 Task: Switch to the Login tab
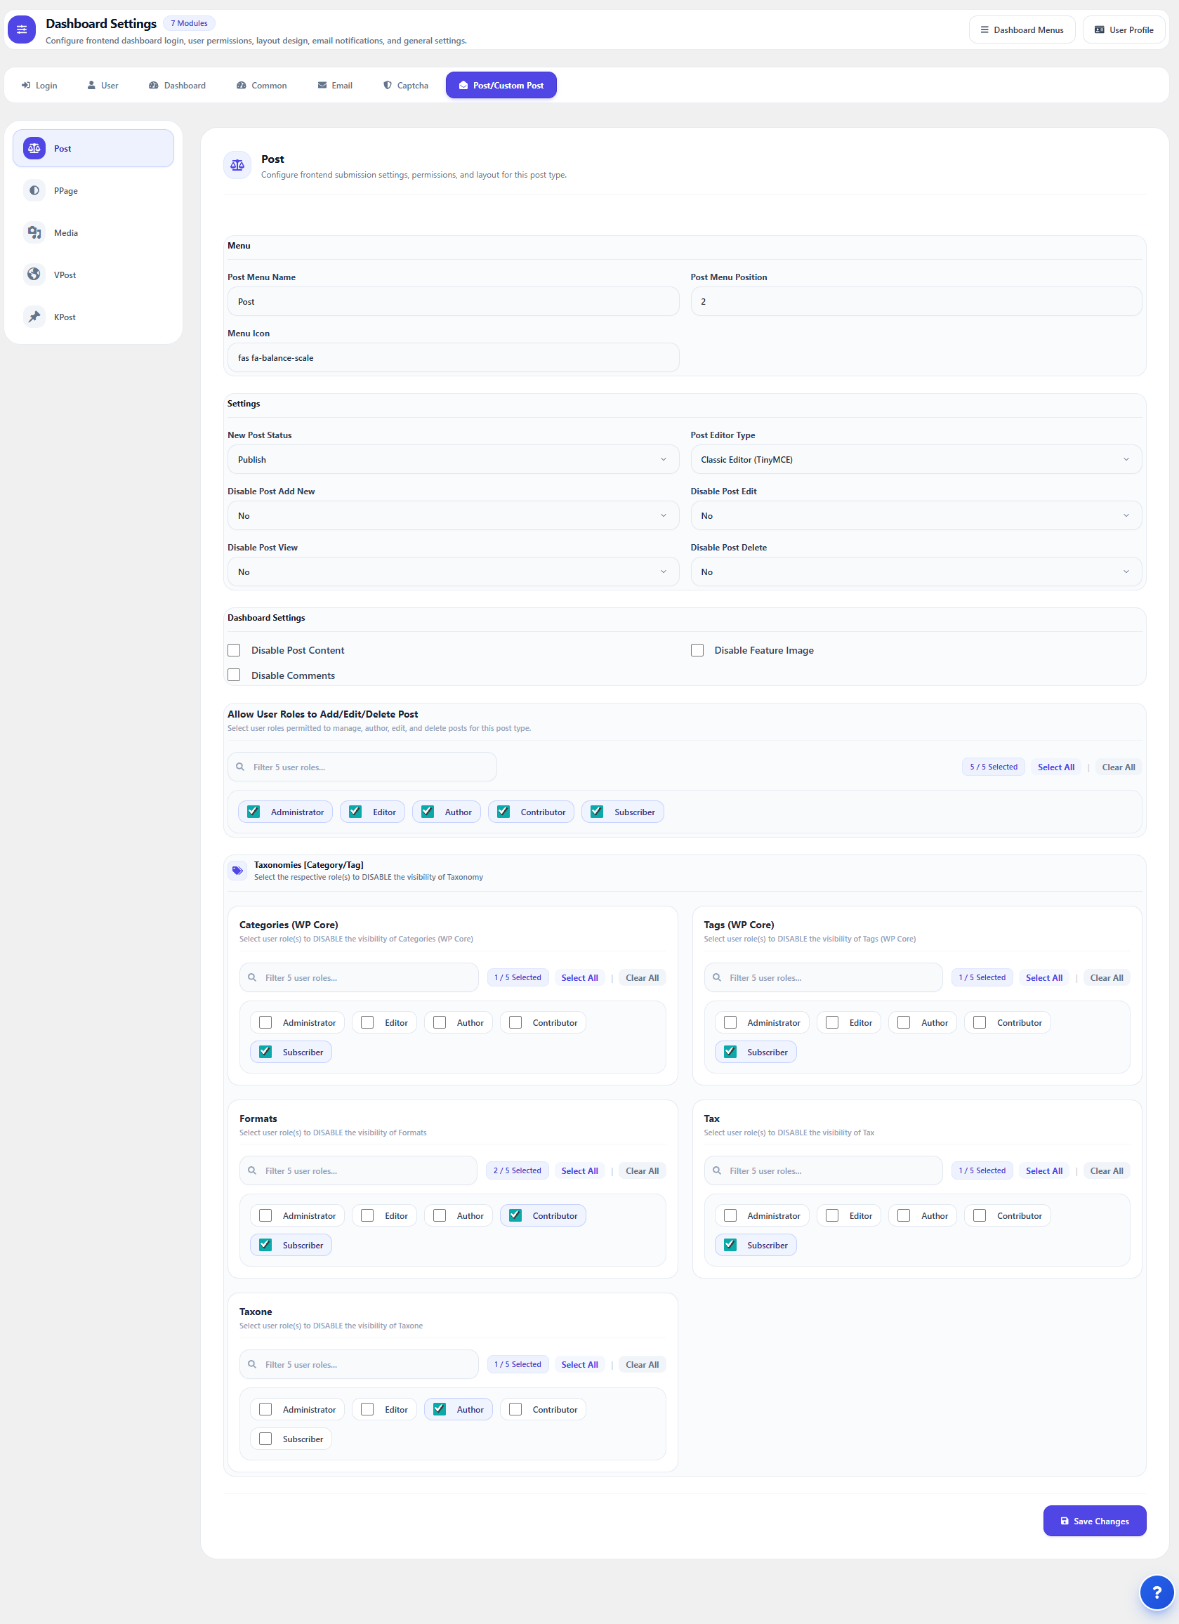click(39, 85)
